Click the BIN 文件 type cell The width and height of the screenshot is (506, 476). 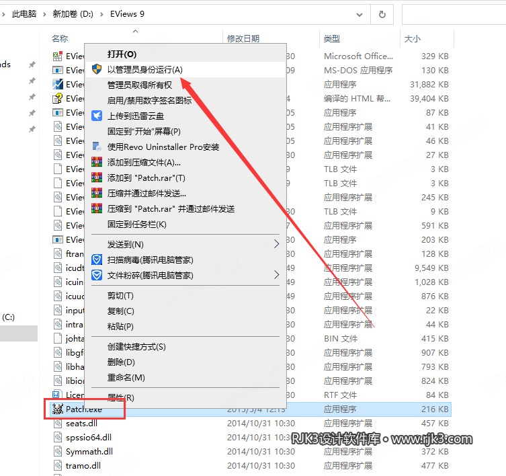[x=341, y=338]
